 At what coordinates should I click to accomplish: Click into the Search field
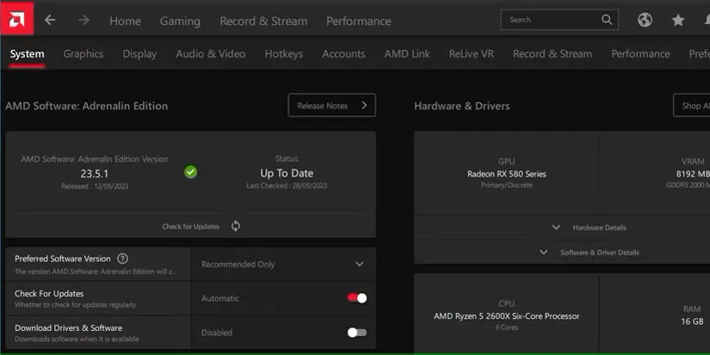[x=559, y=20]
